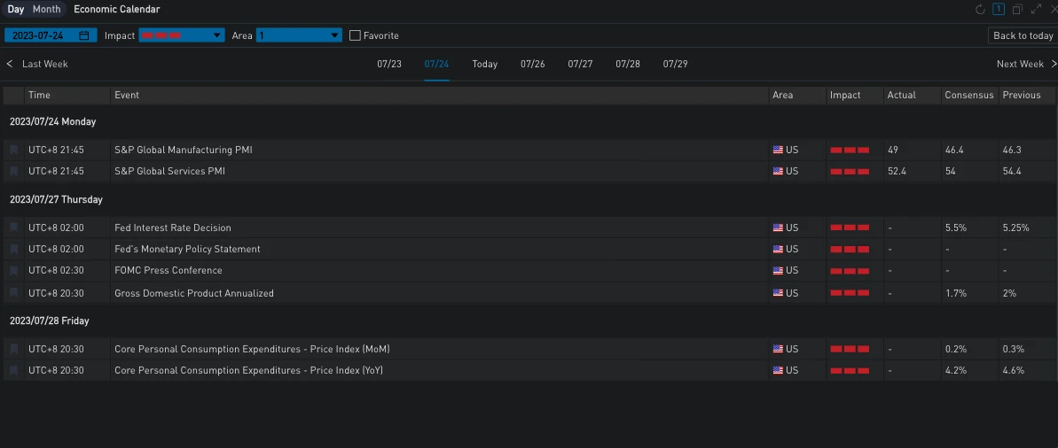This screenshot has height=448, width=1058.
Task: Click the Fed's Monetary Policy Statement row
Action: pyautogui.click(x=187, y=250)
